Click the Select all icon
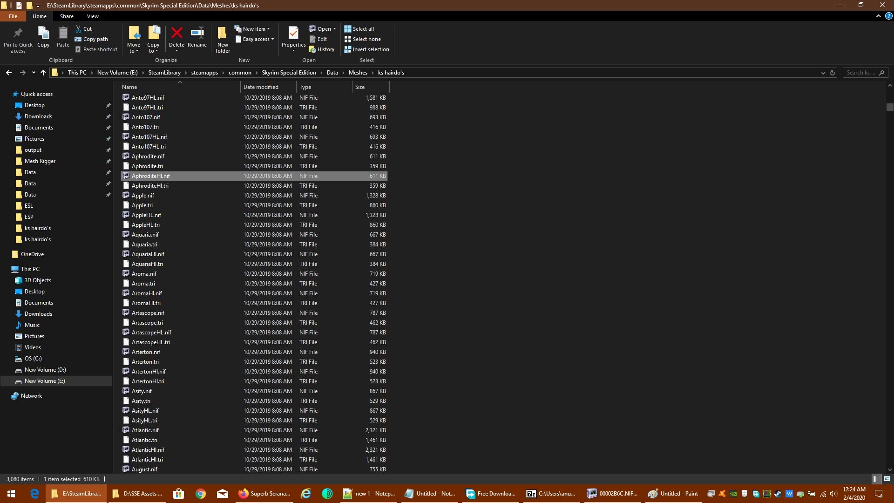 point(348,29)
